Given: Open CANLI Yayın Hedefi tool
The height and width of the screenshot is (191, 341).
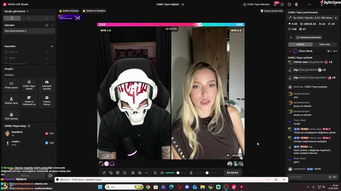Looking at the screenshot, I should [29, 85].
